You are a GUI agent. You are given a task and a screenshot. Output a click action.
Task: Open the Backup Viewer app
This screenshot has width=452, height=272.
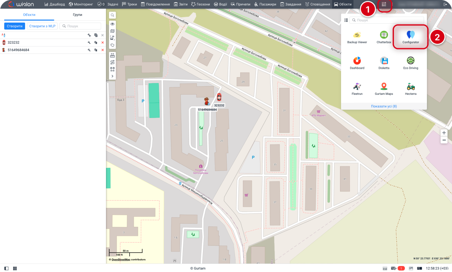[357, 37]
